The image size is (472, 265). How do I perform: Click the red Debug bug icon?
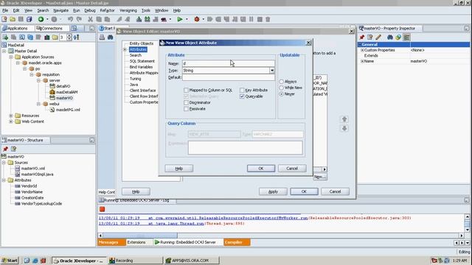[197, 19]
